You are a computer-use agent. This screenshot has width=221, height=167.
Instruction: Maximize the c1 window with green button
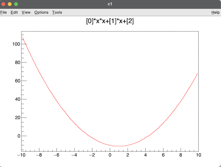(16, 4)
